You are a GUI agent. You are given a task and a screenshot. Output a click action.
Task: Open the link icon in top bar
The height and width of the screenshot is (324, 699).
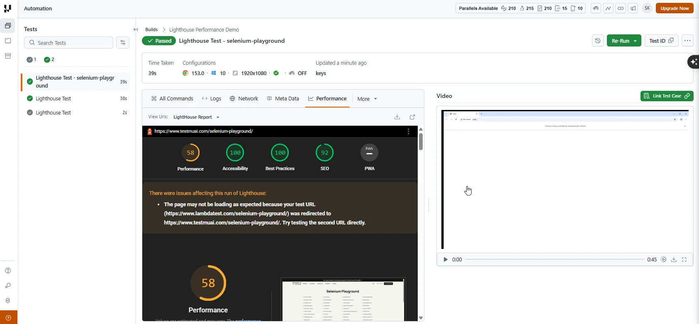click(621, 8)
